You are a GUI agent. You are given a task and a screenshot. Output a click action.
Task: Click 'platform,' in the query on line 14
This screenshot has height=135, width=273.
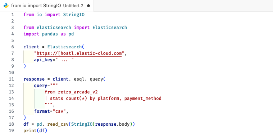pyautogui.click(x=110, y=98)
